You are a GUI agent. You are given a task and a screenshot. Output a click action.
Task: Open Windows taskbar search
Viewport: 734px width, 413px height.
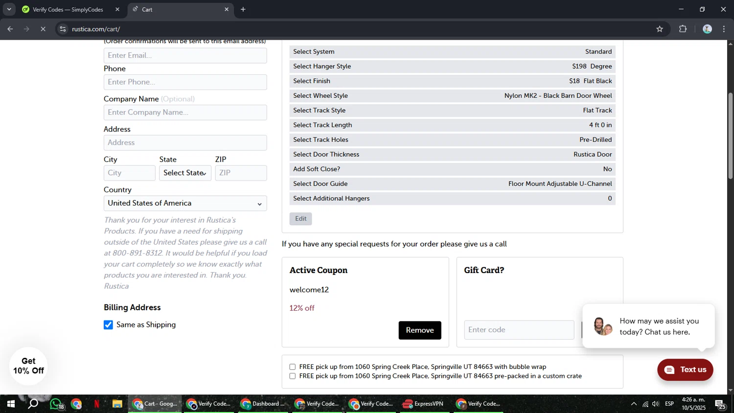click(33, 404)
